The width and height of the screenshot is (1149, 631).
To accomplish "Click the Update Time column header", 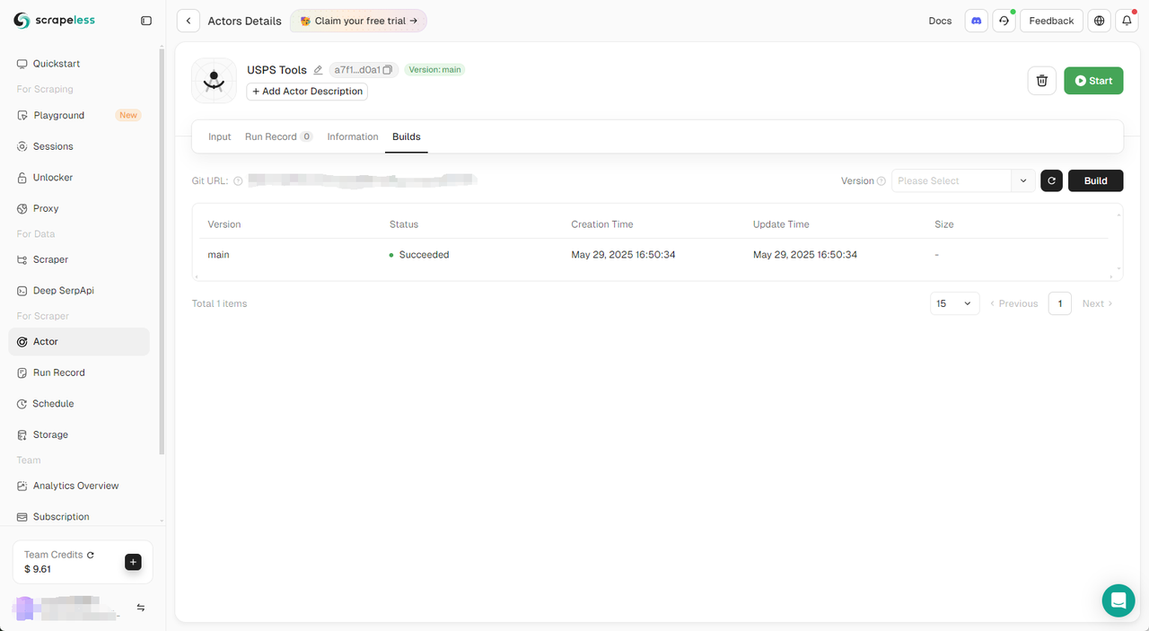I will click(781, 224).
